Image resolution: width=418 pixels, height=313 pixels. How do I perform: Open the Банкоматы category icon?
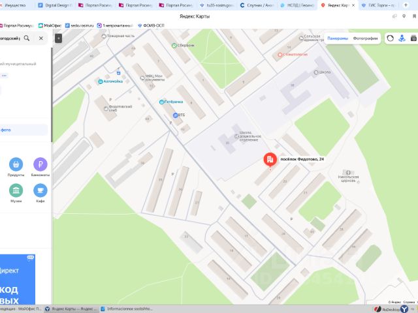40,164
